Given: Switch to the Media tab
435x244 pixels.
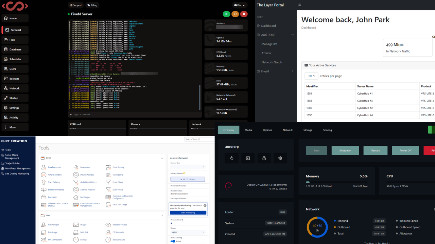Looking at the screenshot, I should pos(248,130).
